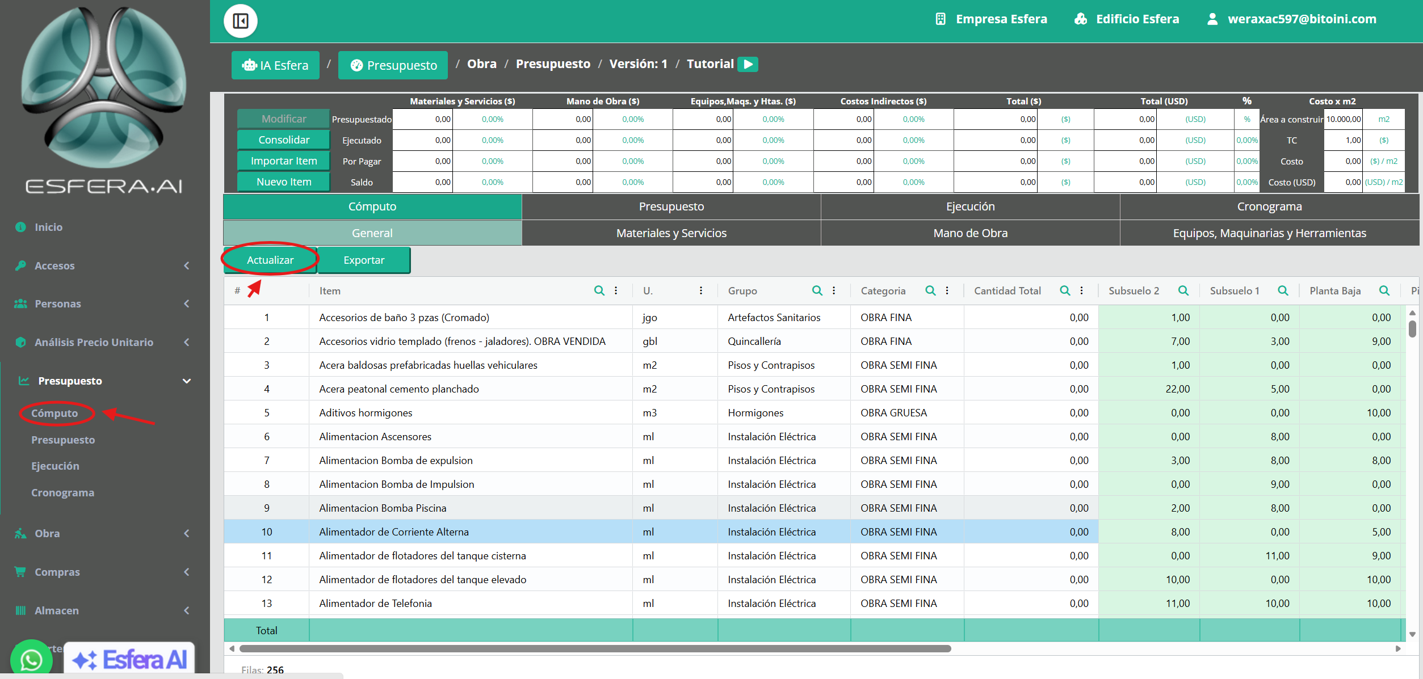Open the Mano de Obra sub-tab
Viewport: 1423px width, 679px height.
click(971, 233)
